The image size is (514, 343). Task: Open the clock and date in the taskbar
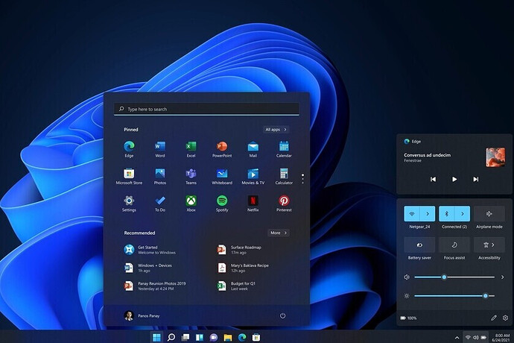click(x=501, y=338)
